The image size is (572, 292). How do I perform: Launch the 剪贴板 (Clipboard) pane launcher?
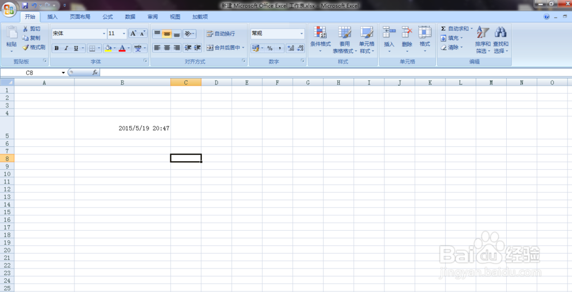coord(45,61)
